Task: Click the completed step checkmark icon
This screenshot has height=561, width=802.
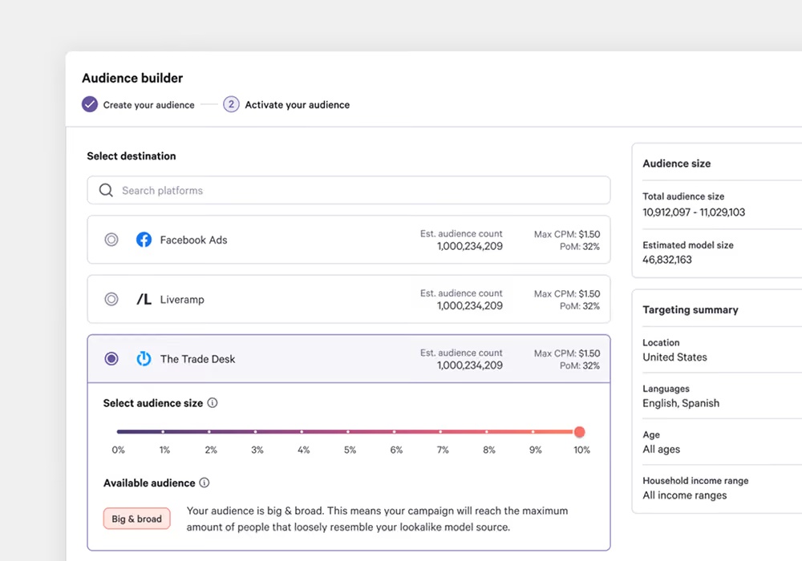Action: (90, 104)
